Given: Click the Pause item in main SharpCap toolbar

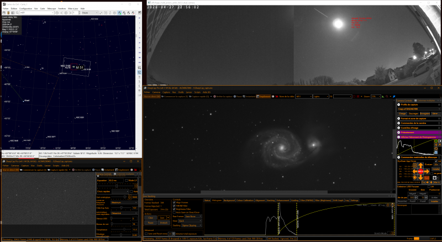Looking at the screenshot, I should coord(238,97).
